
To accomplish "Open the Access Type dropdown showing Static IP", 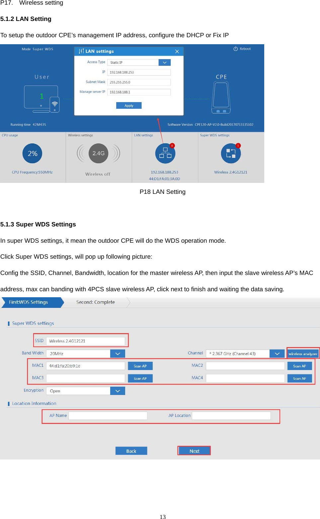I will coord(164,62).
